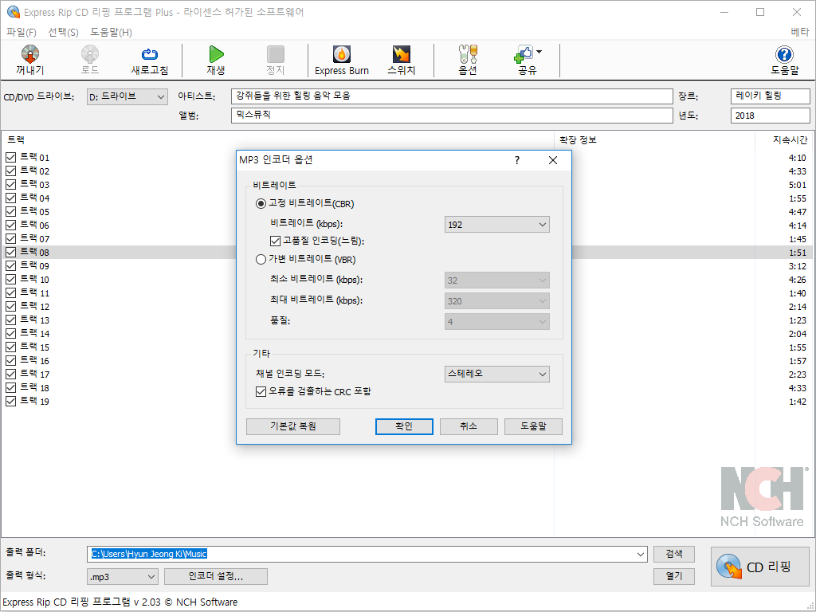Close the MP3 인코더 옵션 dialog
816x612 pixels.
tap(553, 160)
